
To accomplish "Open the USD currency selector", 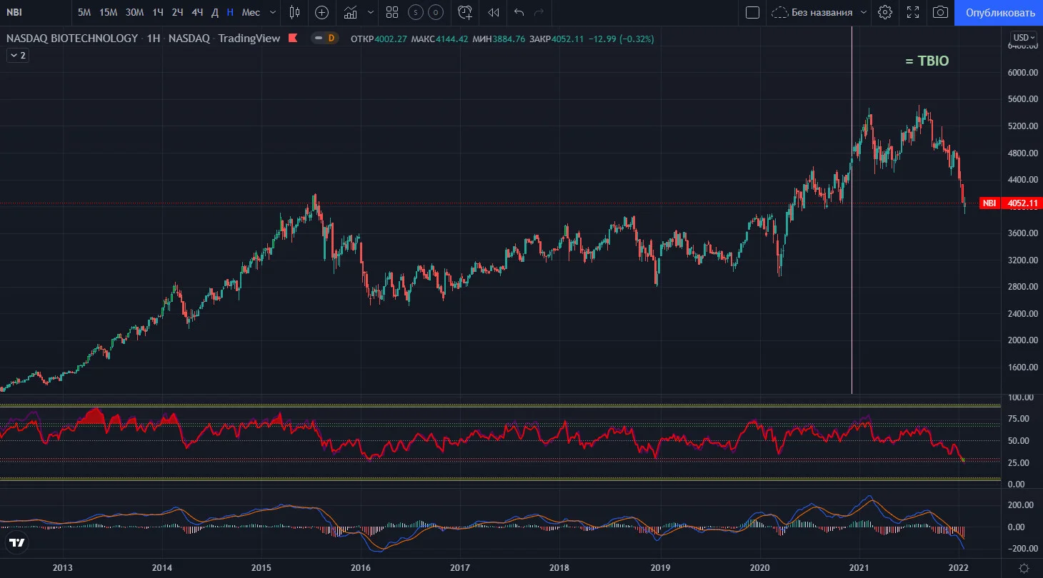I will point(1022,38).
